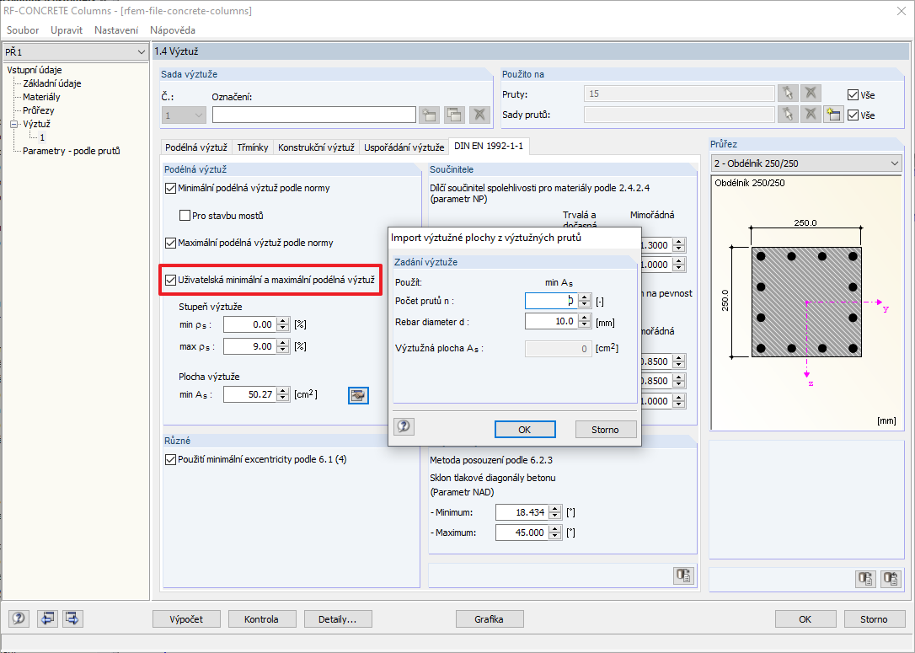Save the reinforcement set description via folder icon
The image size is (915, 653).
click(x=429, y=114)
